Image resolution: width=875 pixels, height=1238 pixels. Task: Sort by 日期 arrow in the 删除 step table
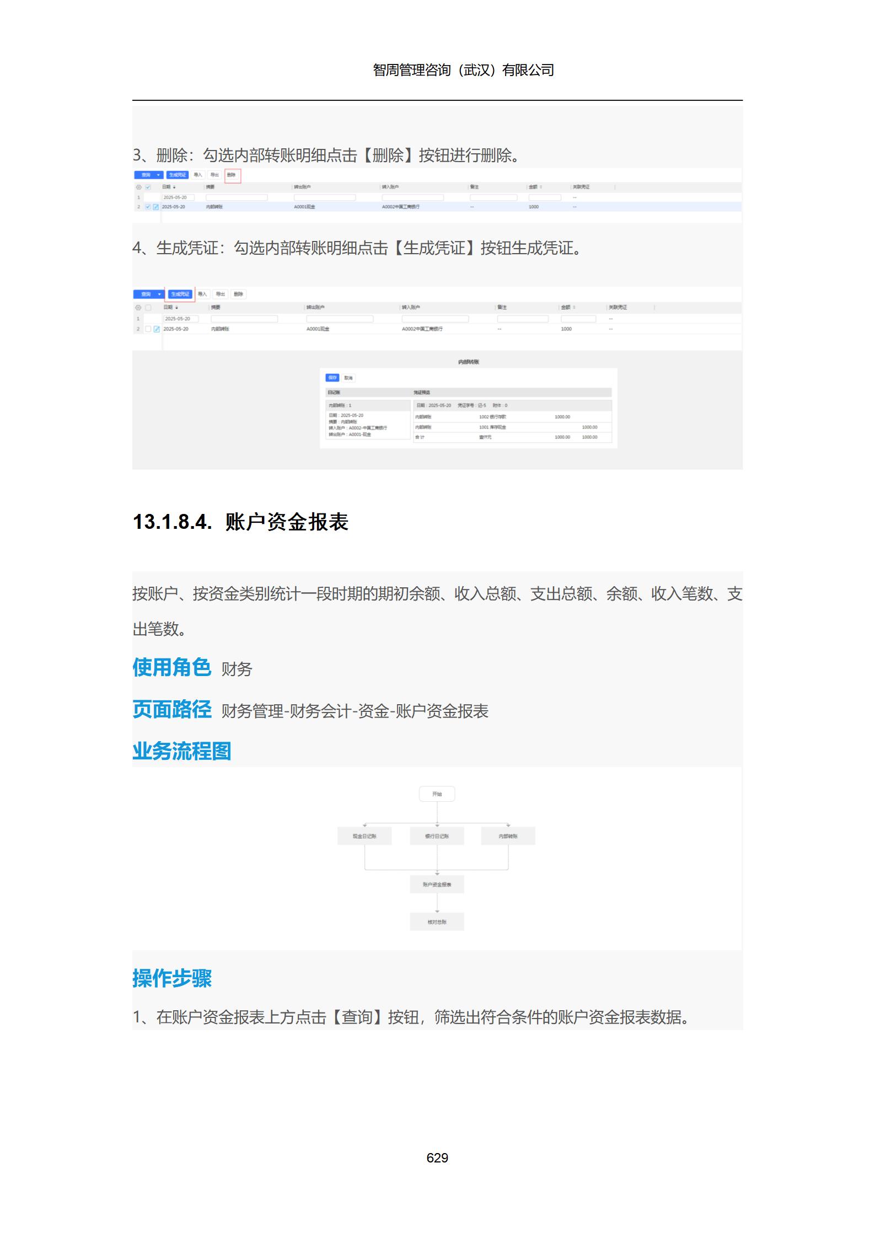pyautogui.click(x=174, y=187)
